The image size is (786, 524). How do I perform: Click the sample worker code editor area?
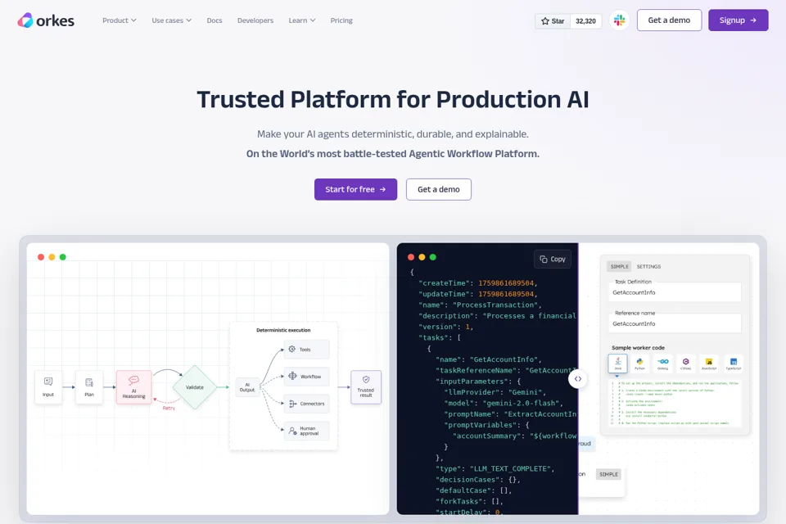click(675, 403)
